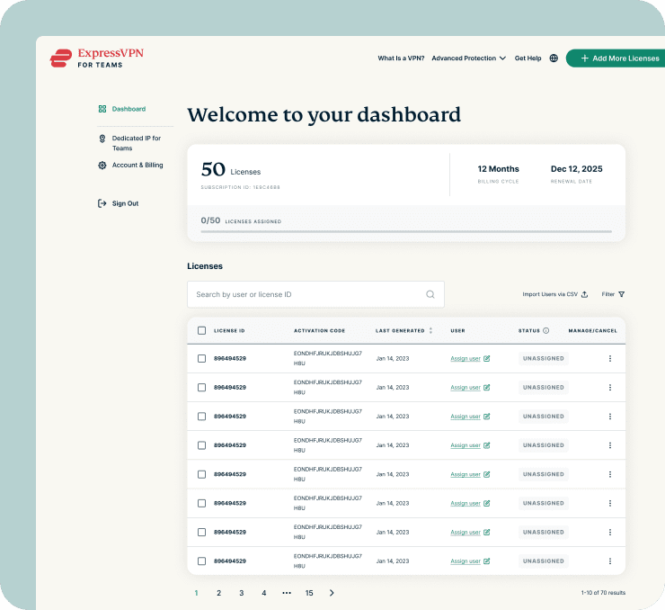The width and height of the screenshot is (665, 610).
Task: Click the edit icon beside Assign user in third row
Action: pyautogui.click(x=486, y=417)
